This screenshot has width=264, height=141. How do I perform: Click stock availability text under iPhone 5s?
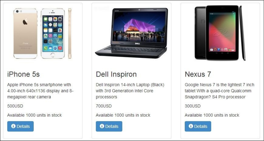pyautogui.click(x=34, y=115)
